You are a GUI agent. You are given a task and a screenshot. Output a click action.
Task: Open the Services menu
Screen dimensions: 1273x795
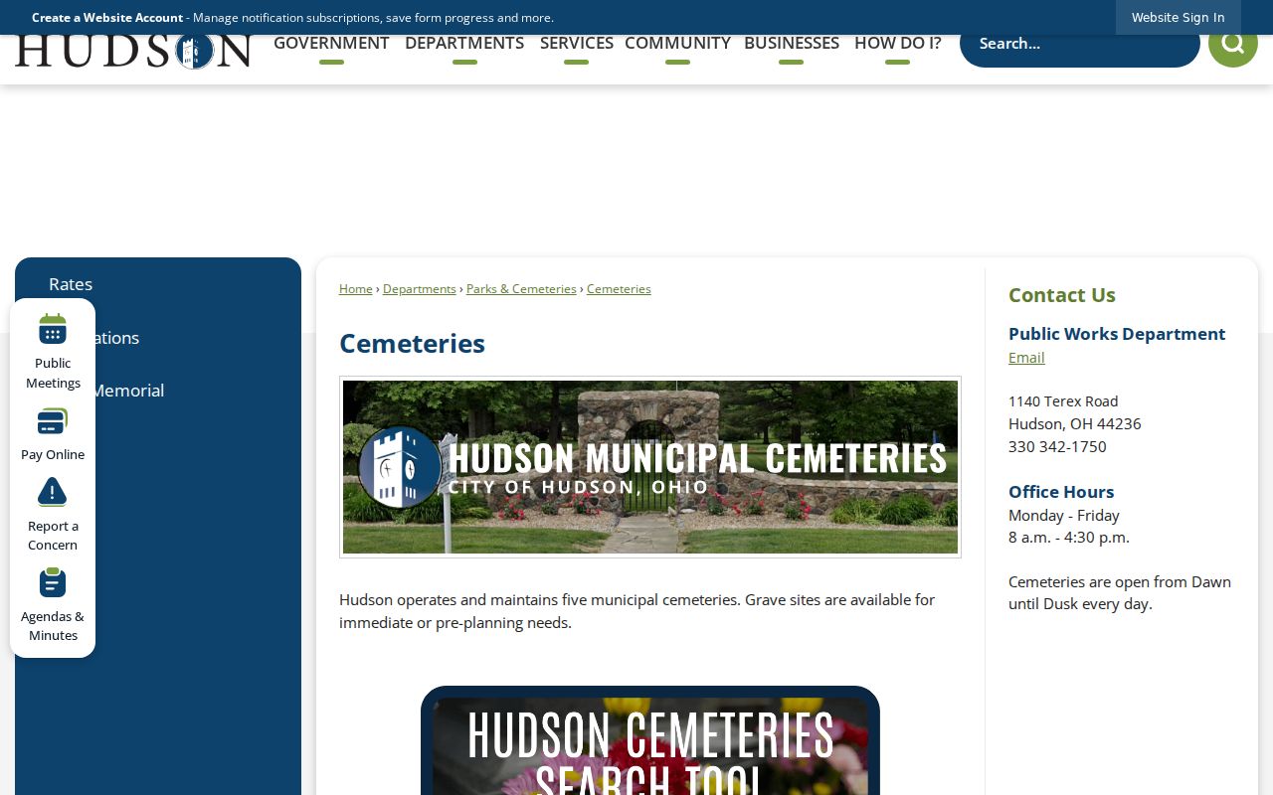point(577,43)
